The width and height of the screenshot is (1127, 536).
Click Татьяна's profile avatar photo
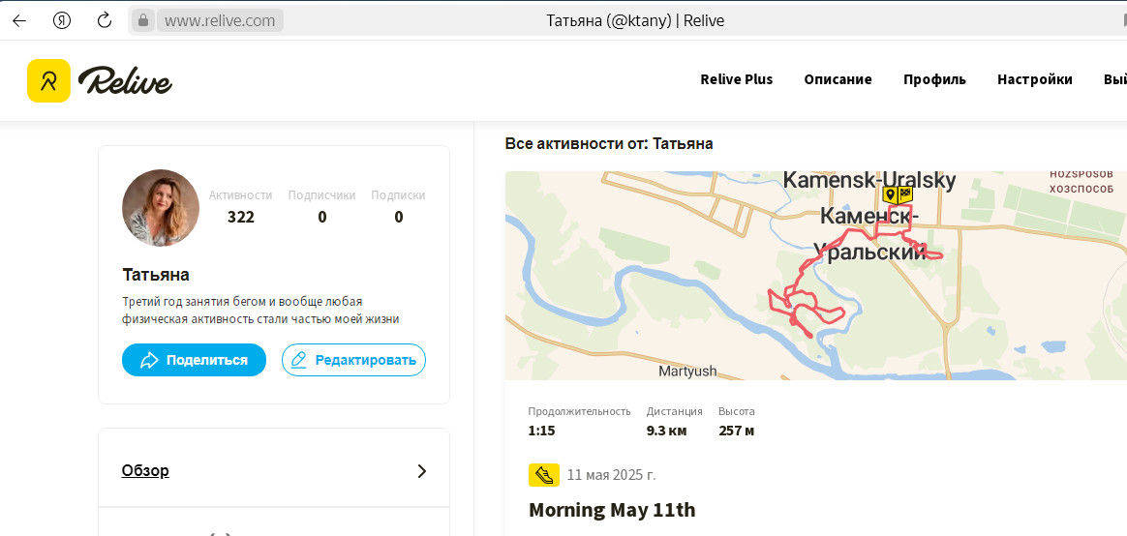(161, 208)
